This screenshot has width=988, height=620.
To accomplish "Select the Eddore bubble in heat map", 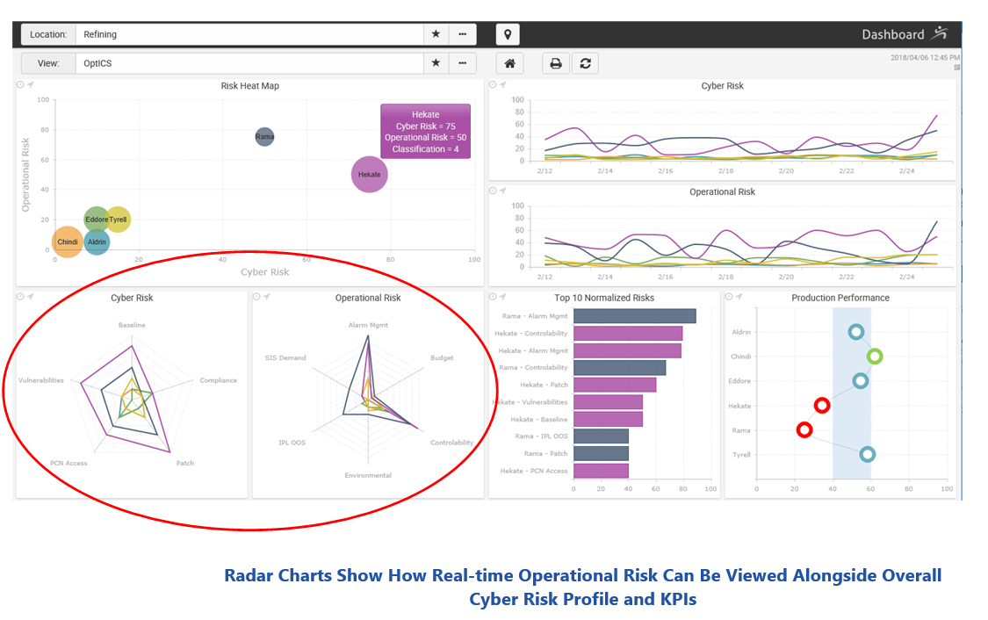I will click(97, 220).
